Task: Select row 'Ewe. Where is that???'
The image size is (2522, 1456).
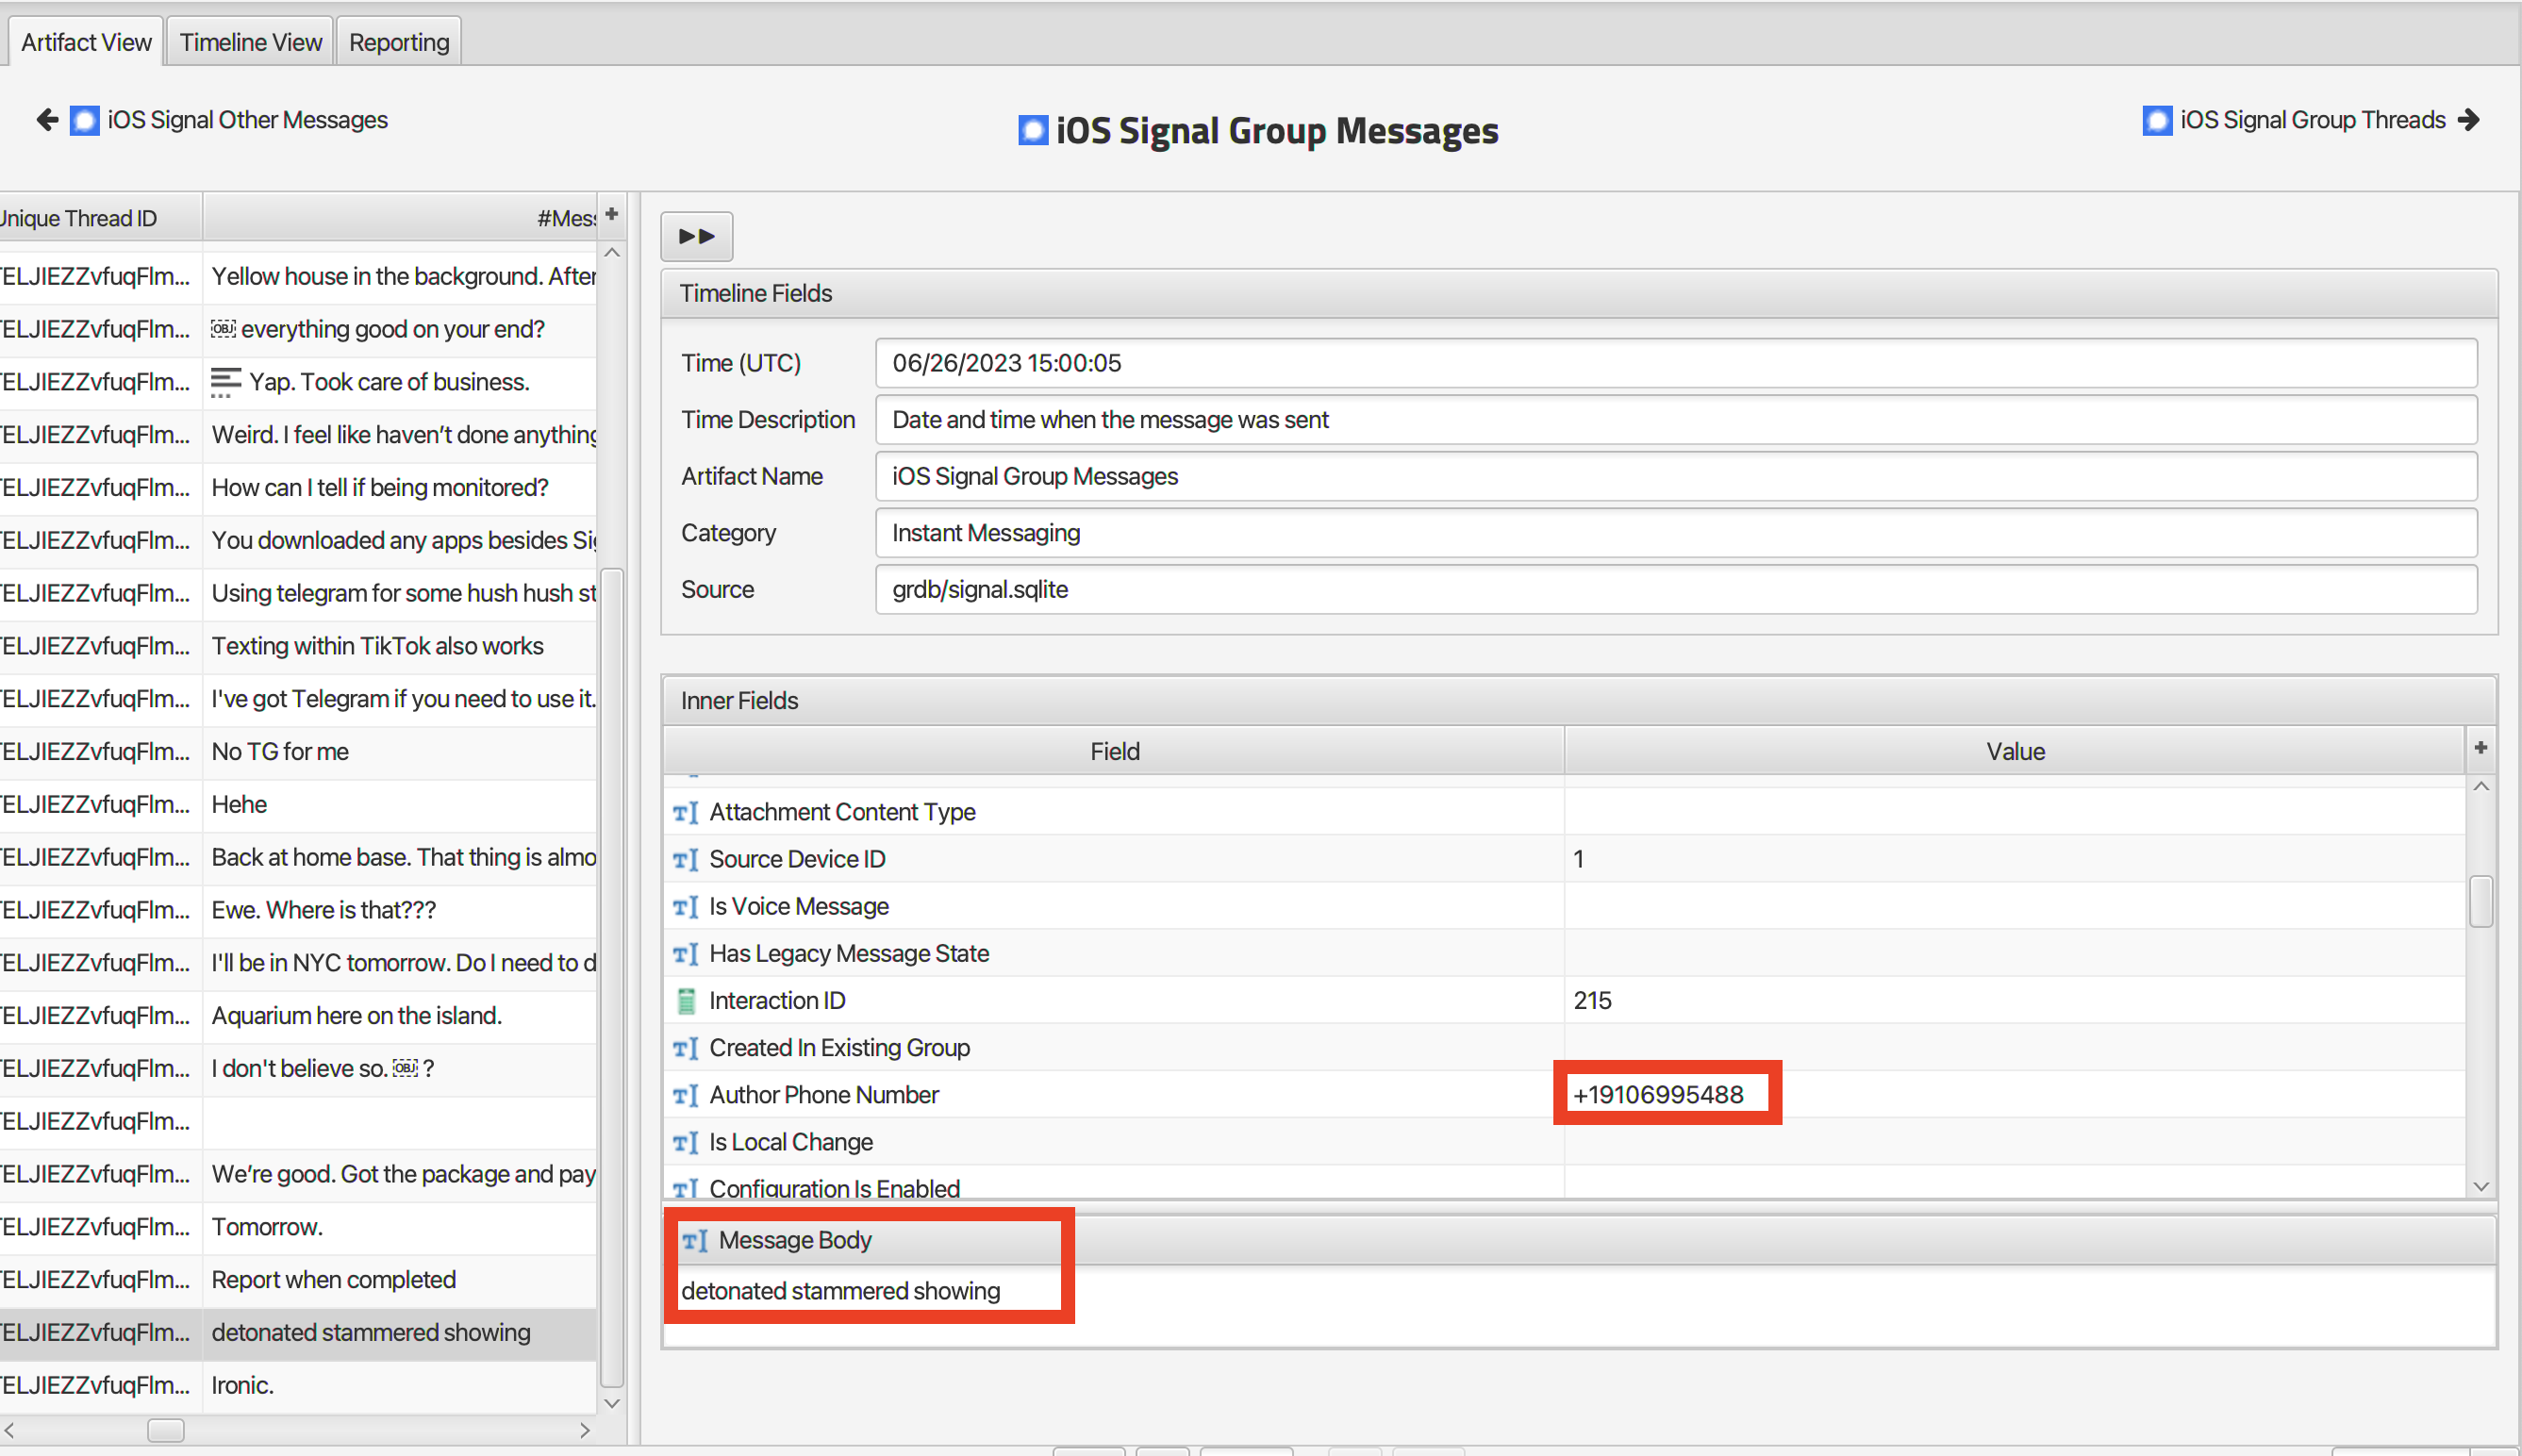Action: 298,910
